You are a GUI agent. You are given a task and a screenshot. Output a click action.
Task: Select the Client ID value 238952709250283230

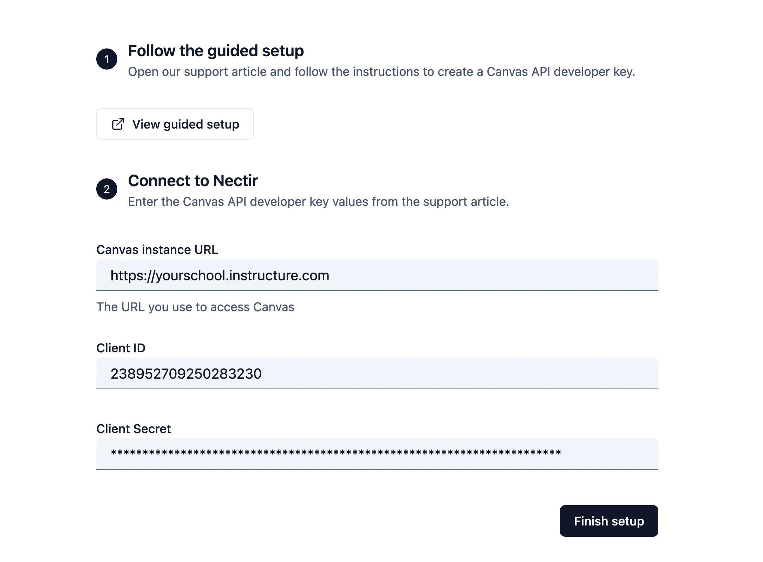click(186, 374)
